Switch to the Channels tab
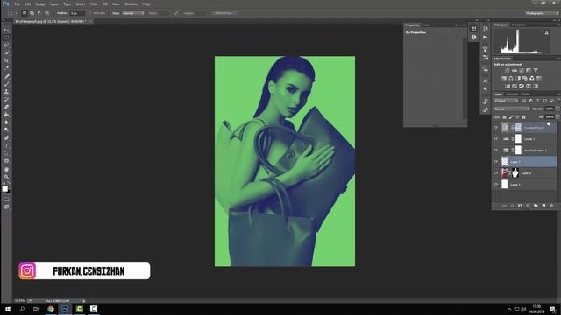Screen dimensions: 561x315 pyautogui.click(x=512, y=94)
